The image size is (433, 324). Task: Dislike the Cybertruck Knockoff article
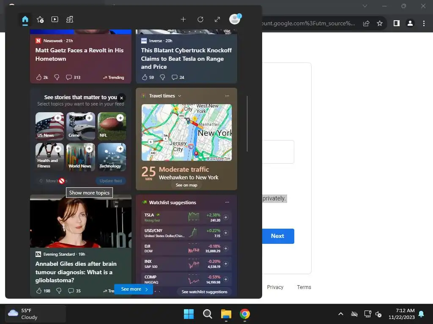(162, 78)
